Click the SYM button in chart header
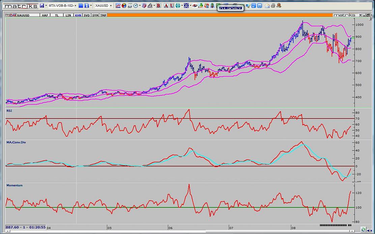The width and height of the screenshot is (375, 234). pos(95,15)
